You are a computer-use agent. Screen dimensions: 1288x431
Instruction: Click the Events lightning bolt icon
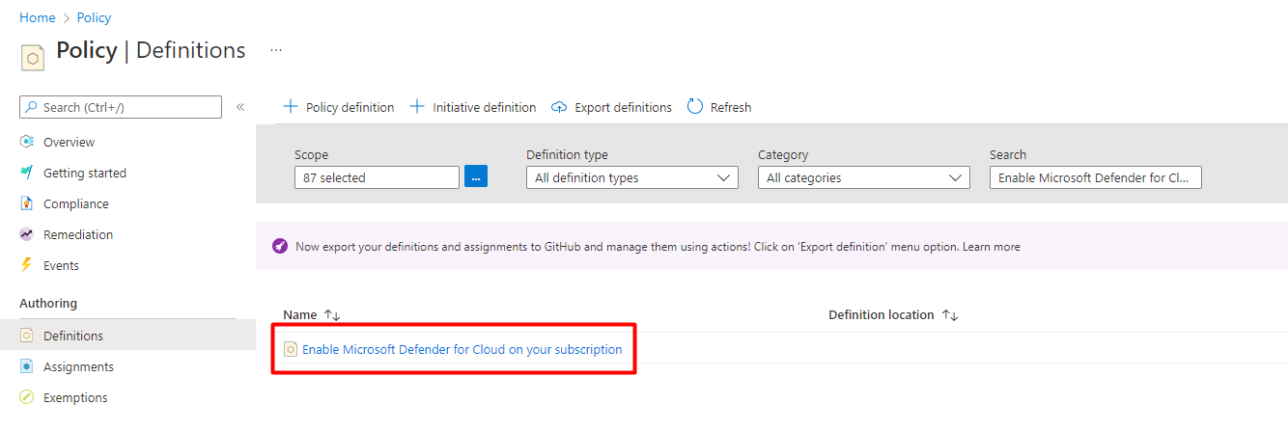[x=27, y=265]
